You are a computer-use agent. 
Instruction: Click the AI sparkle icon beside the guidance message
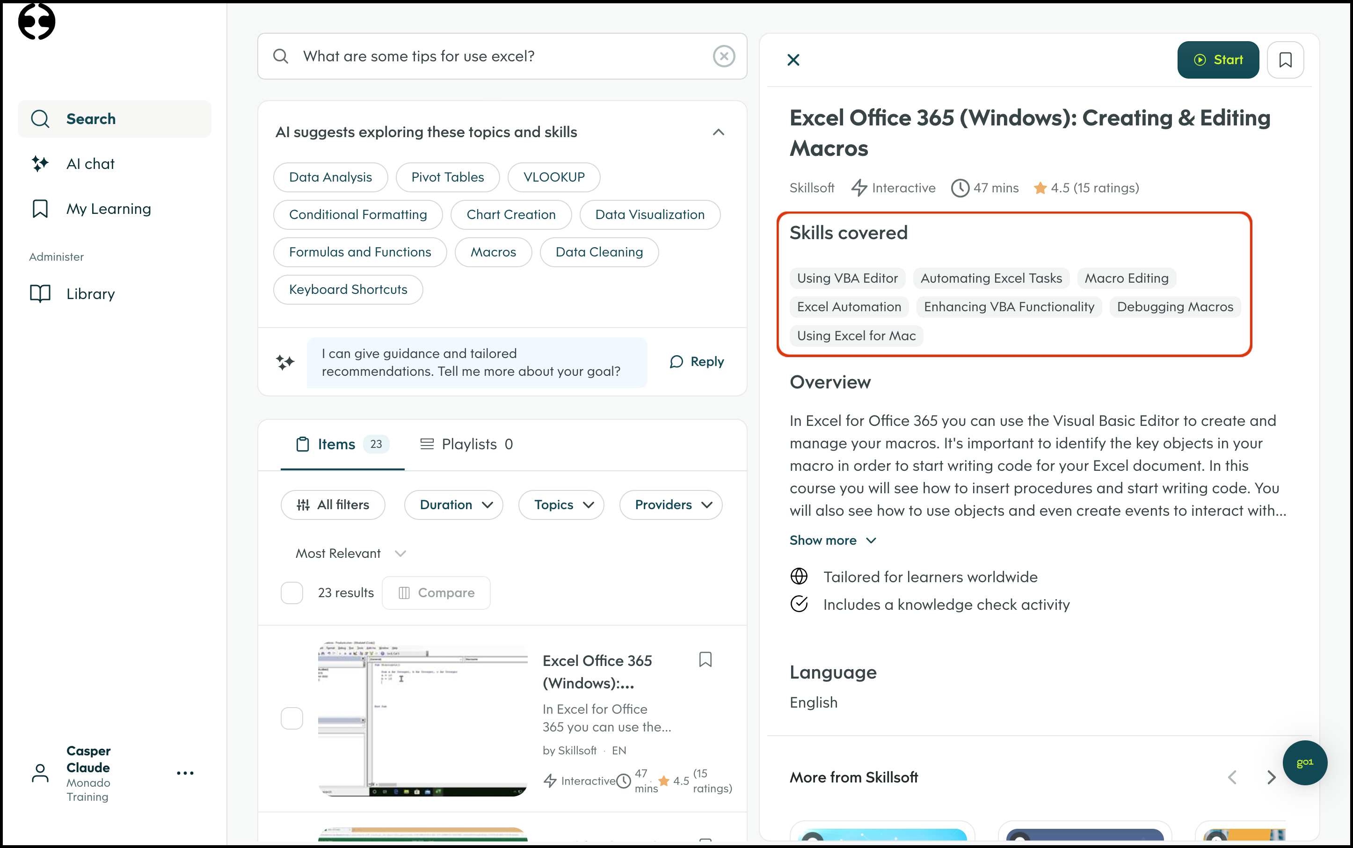tap(285, 362)
